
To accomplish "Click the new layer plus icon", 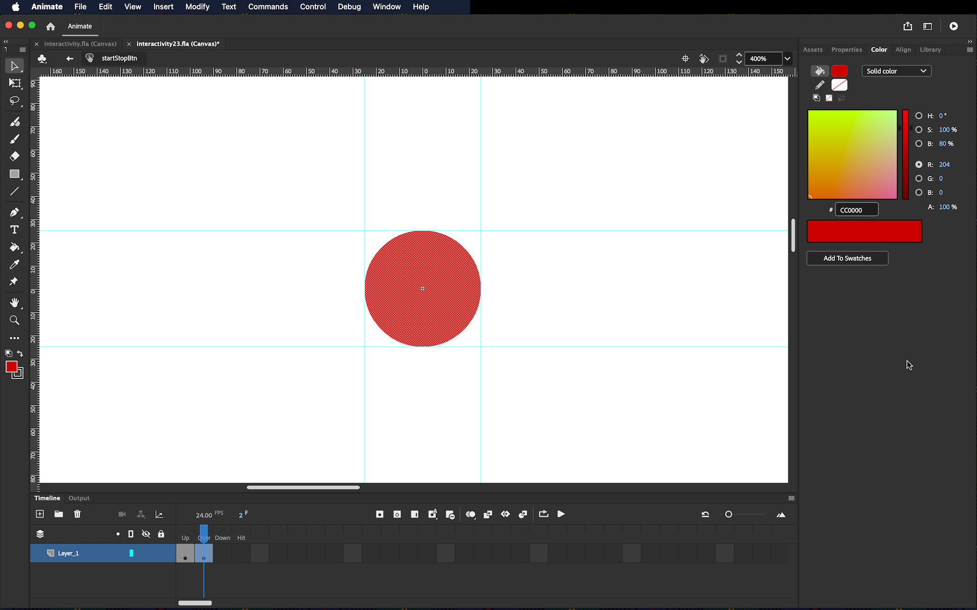I will [40, 514].
